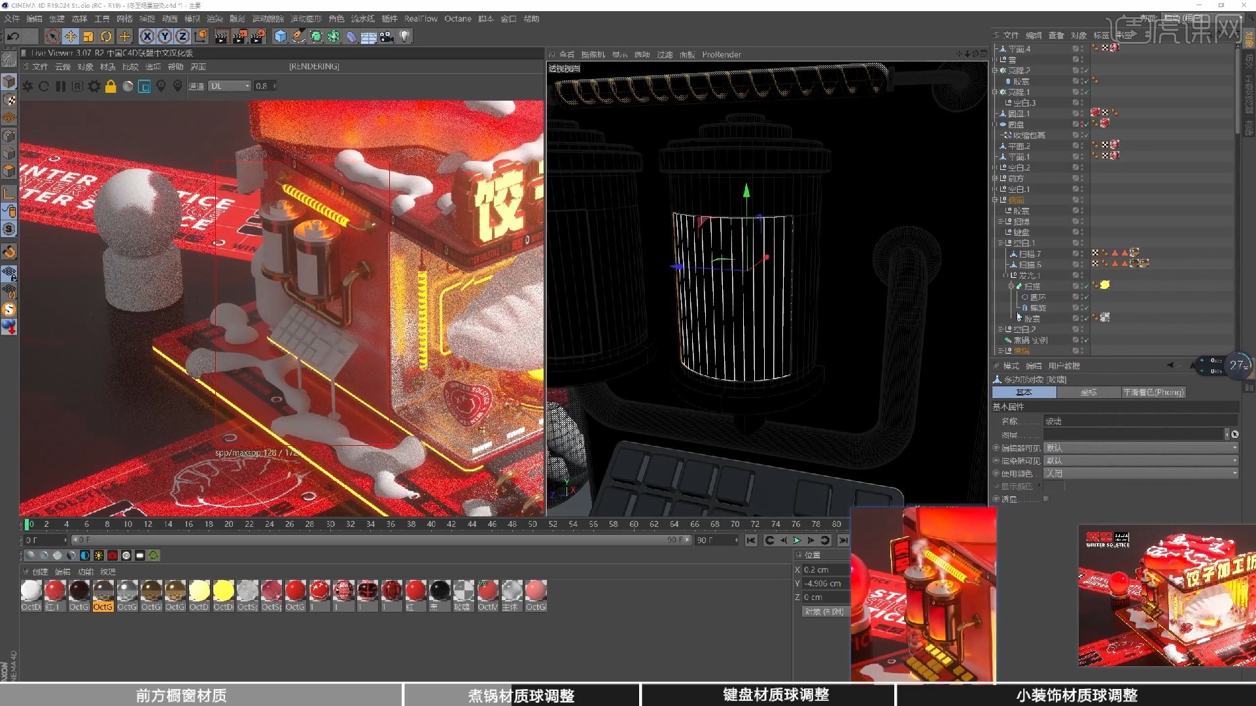Select the Rotate tool
1256x706 pixels.
pos(106,36)
